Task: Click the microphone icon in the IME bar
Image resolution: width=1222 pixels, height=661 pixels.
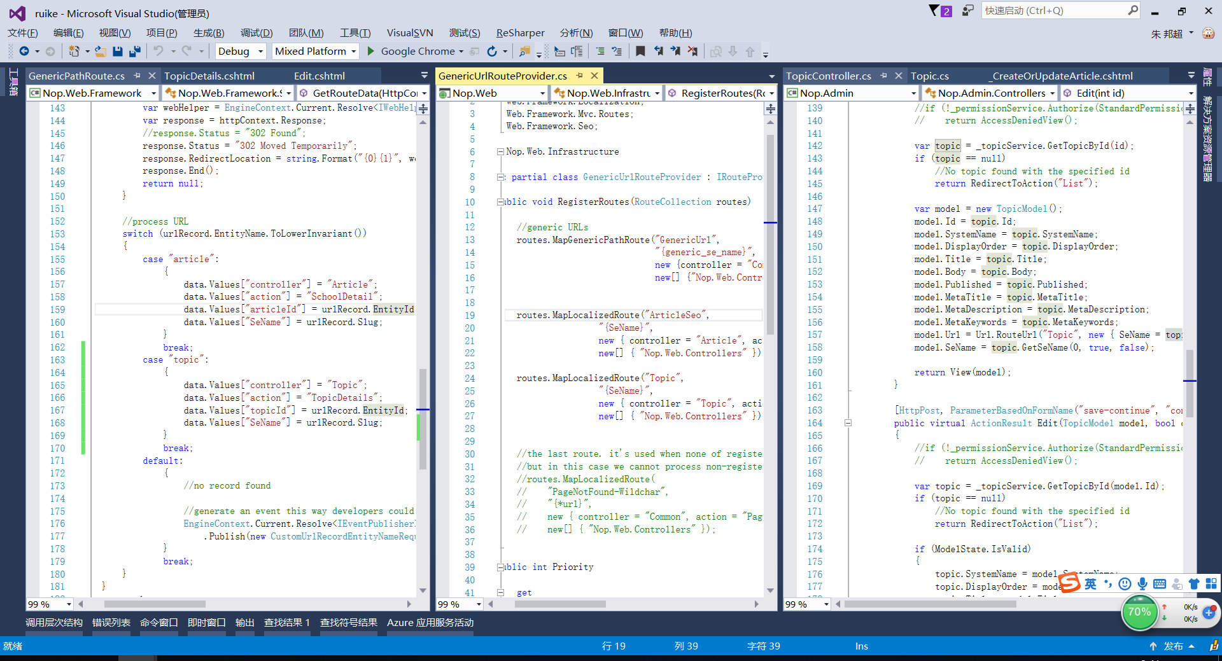Action: coord(1142,584)
